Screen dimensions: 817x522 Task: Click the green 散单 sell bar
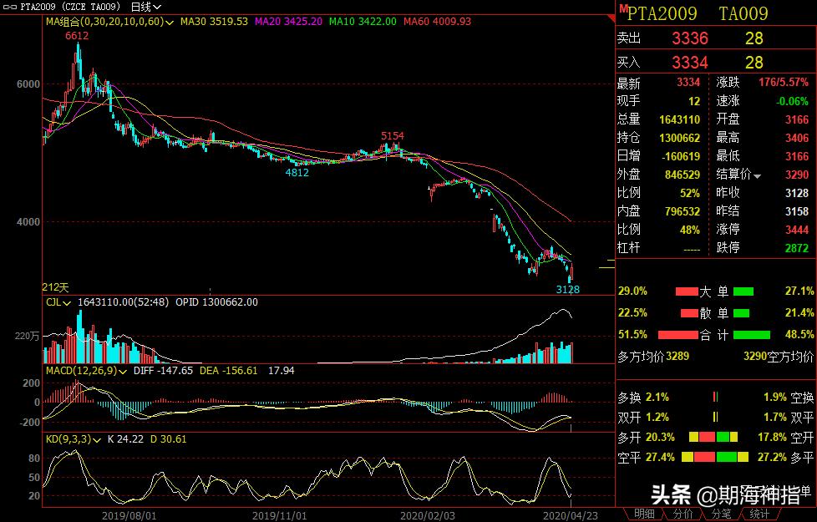(742, 313)
